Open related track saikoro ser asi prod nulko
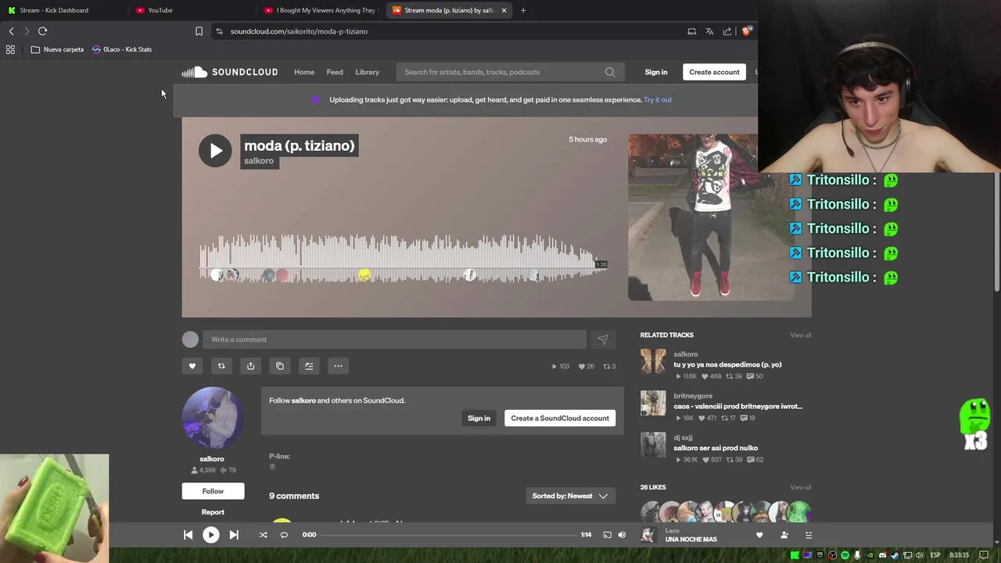This screenshot has width=1001, height=563. (716, 448)
